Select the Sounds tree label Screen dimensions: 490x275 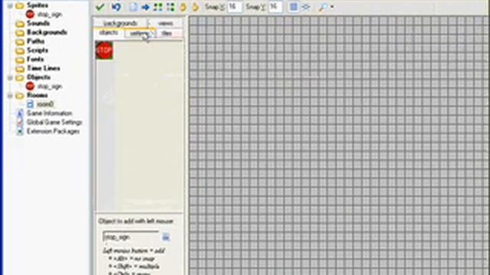coord(38,24)
